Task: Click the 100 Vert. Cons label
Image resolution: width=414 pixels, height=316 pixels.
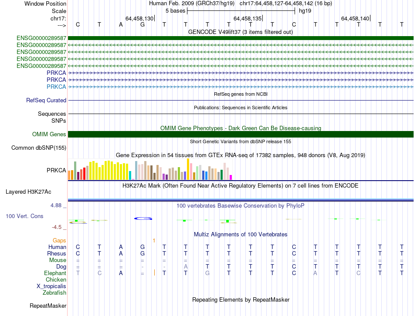Action: (24, 216)
